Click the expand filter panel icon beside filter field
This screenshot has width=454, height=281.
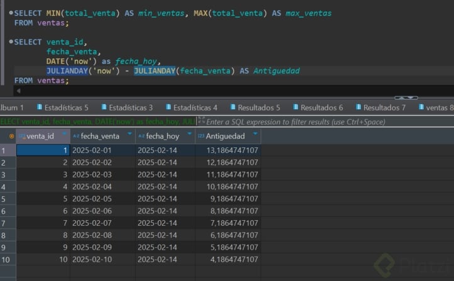tap(201, 120)
